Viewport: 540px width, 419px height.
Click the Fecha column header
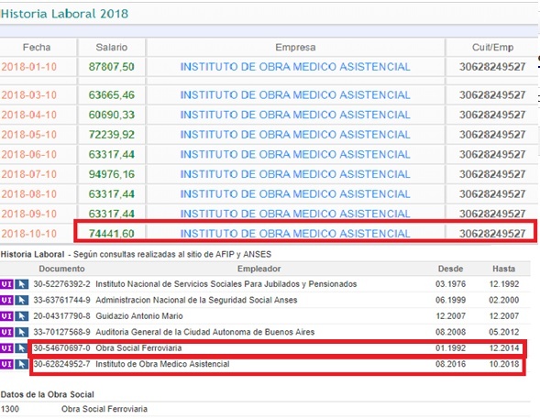[37, 47]
